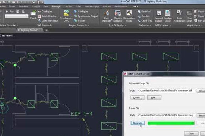205x136 pixels.
Task: Open Layer Translator
Action: coord(48,20)
